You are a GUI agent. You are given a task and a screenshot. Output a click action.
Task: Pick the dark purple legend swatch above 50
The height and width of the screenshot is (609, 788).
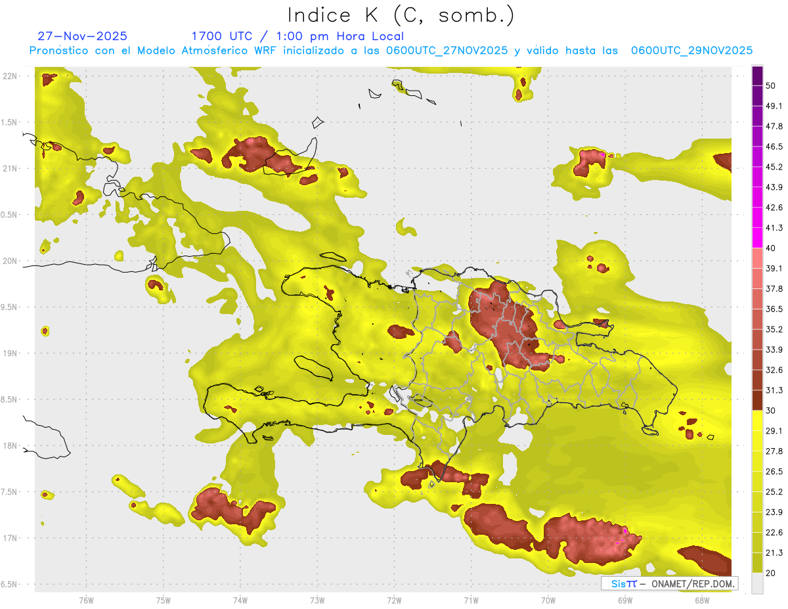[x=758, y=76]
